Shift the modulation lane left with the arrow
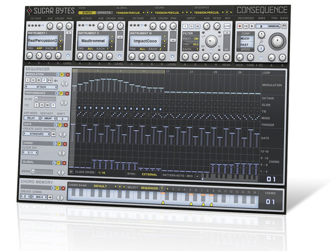Image resolution: width=335 pixels, height=251 pixels. (x=62, y=84)
